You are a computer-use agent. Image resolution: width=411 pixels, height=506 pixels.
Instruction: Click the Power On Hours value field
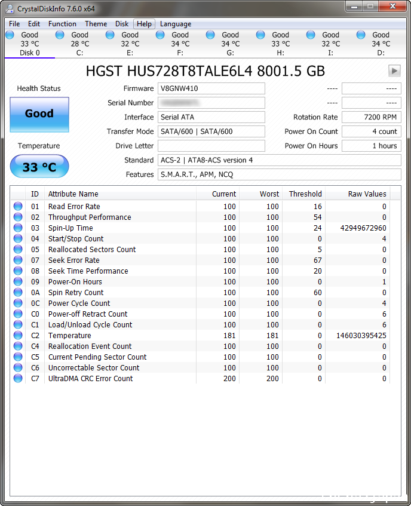(x=372, y=146)
